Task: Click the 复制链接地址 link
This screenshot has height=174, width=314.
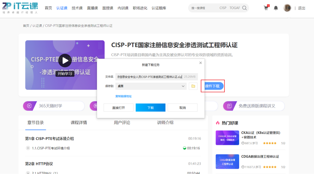Action: pos(124,96)
